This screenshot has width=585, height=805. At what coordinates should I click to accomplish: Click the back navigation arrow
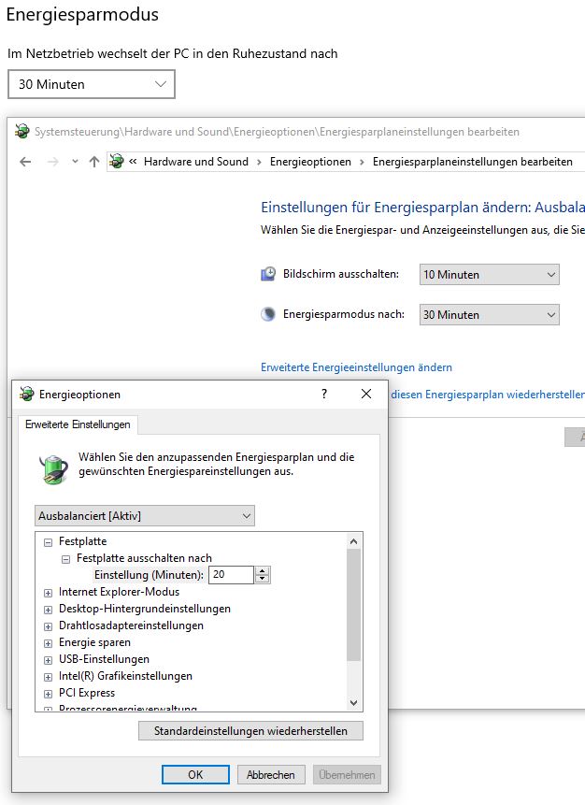25,162
